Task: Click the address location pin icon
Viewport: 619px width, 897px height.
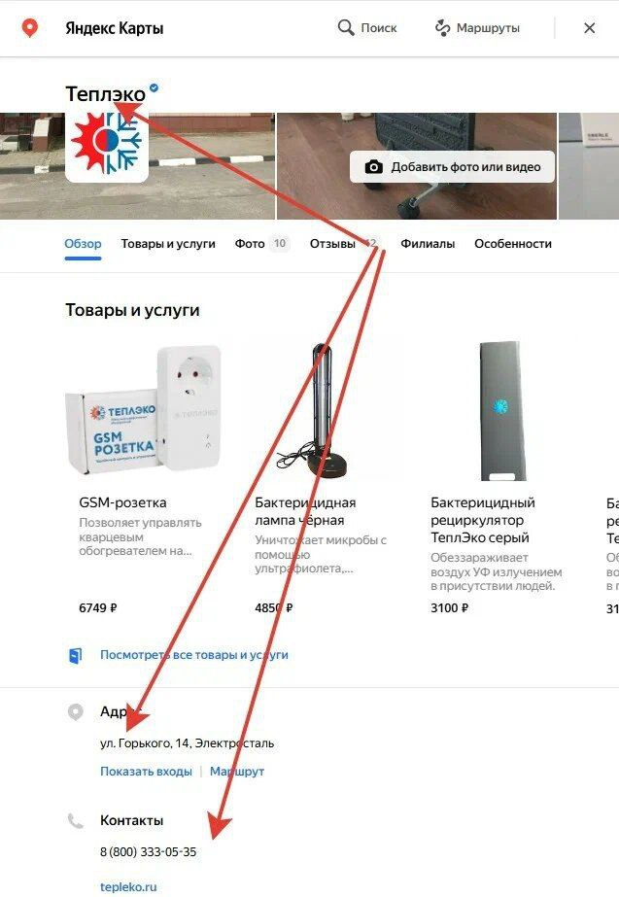Action: pyautogui.click(x=76, y=711)
